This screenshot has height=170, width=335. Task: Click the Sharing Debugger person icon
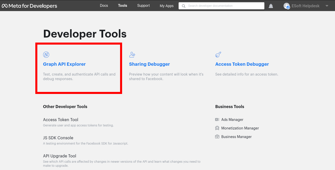pyautogui.click(x=132, y=55)
